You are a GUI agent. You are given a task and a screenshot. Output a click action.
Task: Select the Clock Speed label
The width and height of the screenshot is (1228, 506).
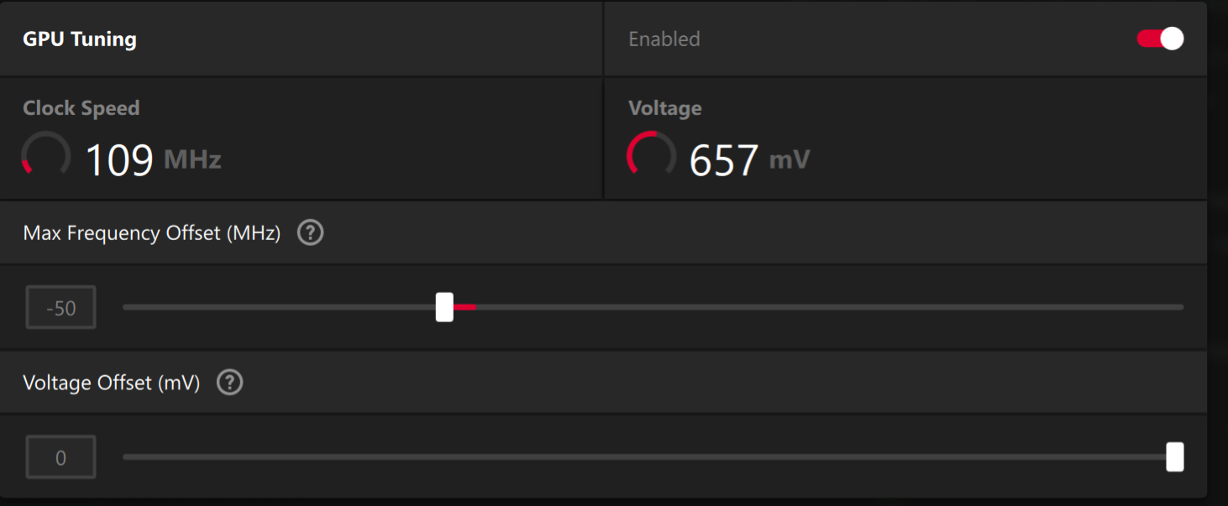[x=81, y=108]
